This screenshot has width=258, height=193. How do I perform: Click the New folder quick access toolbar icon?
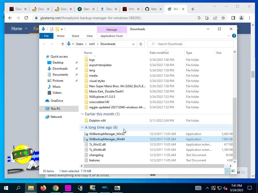(x=57, y=29)
